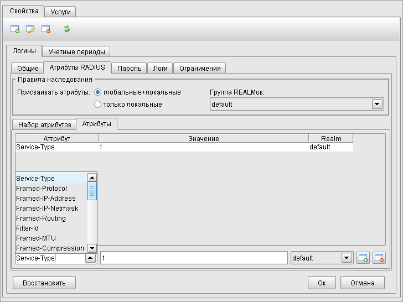Open the bottom Realm default dropdown

point(347,258)
